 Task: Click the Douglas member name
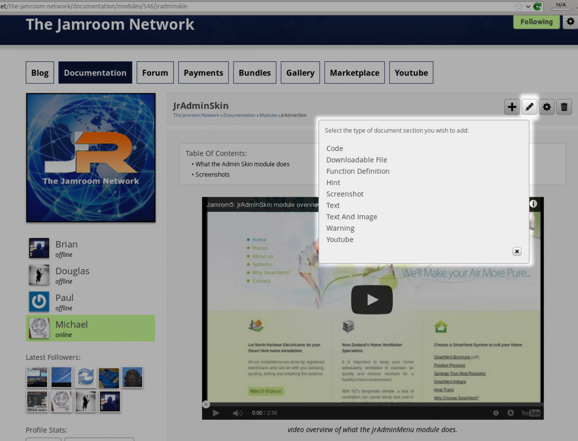[72, 271]
